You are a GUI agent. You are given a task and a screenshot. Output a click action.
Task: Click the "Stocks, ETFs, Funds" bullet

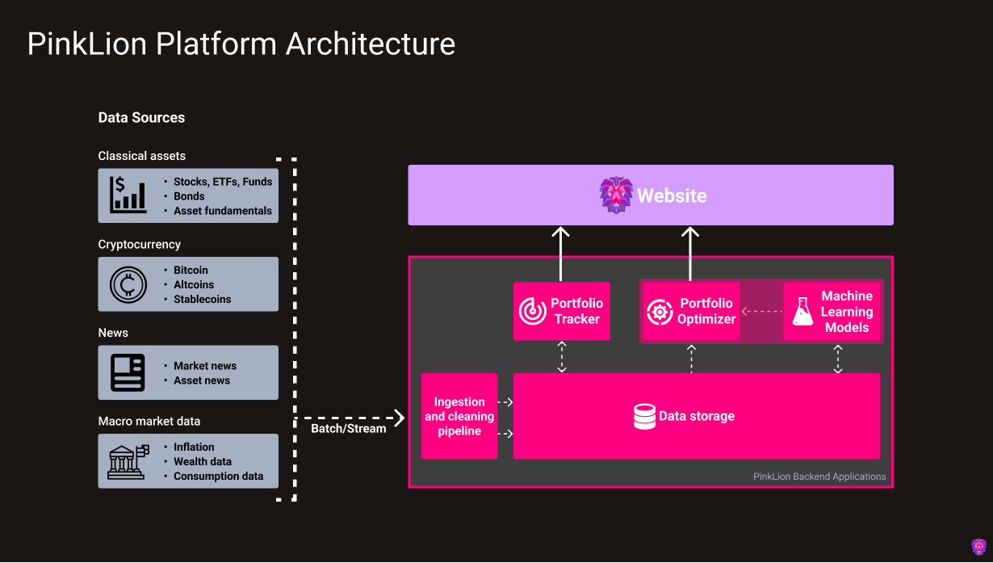(x=223, y=182)
